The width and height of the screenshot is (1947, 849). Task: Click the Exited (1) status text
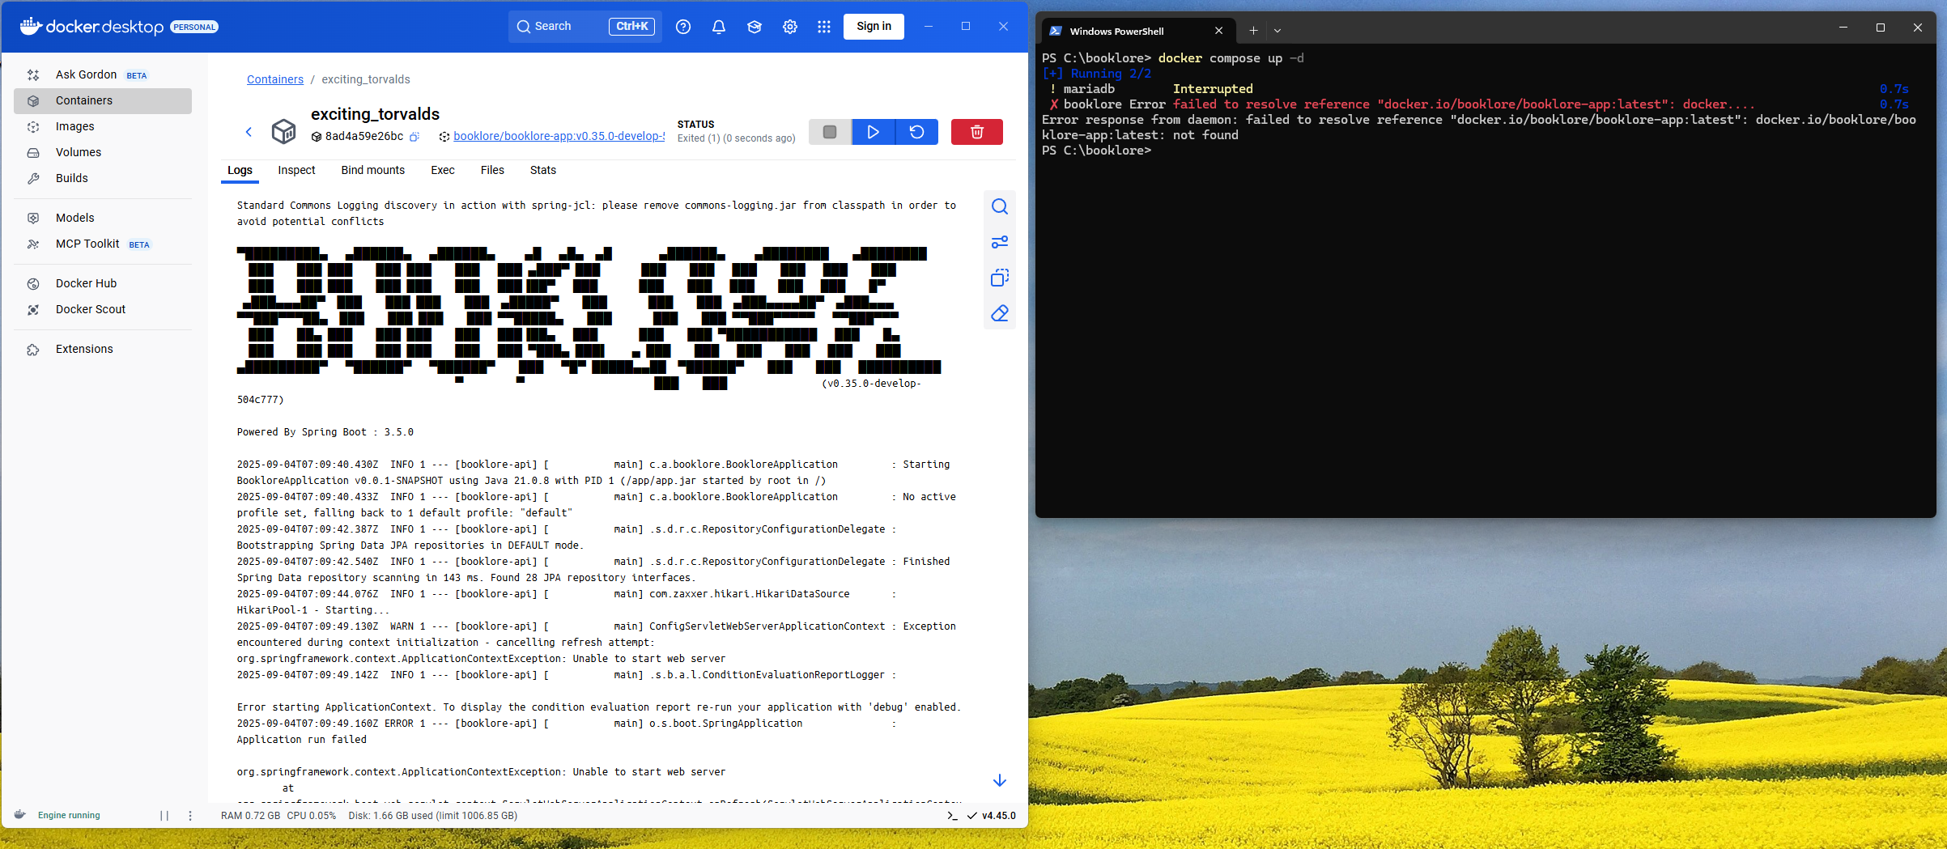tap(736, 138)
